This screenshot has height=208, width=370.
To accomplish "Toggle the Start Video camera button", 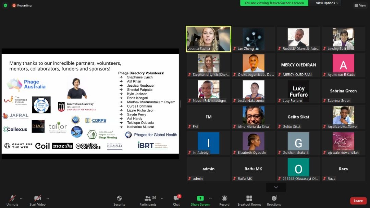I will coord(38,200).
